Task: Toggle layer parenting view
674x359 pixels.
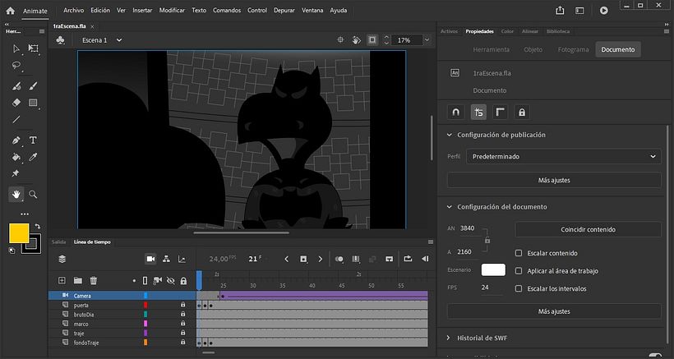Action: tap(166, 259)
